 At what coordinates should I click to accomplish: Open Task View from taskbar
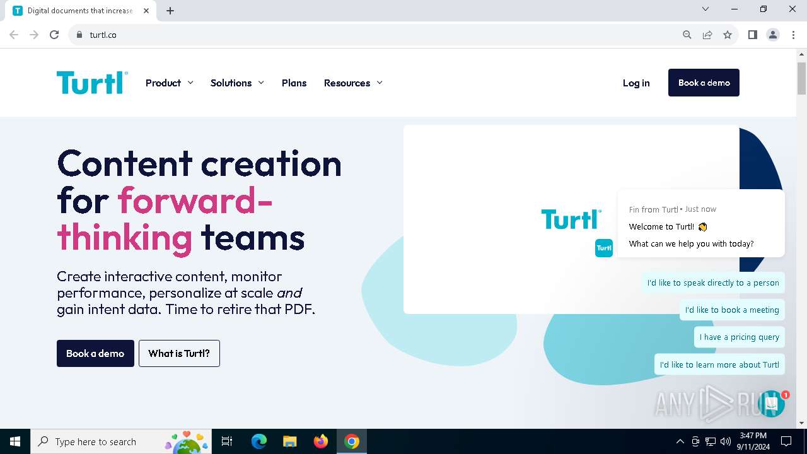click(x=227, y=441)
